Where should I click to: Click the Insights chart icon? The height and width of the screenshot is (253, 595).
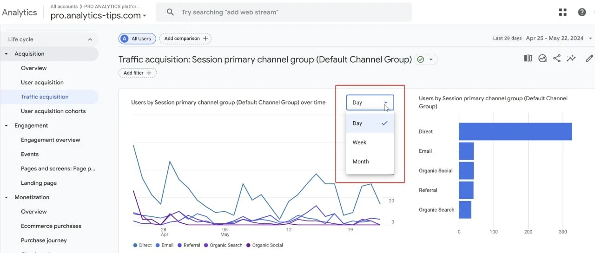coord(542,58)
